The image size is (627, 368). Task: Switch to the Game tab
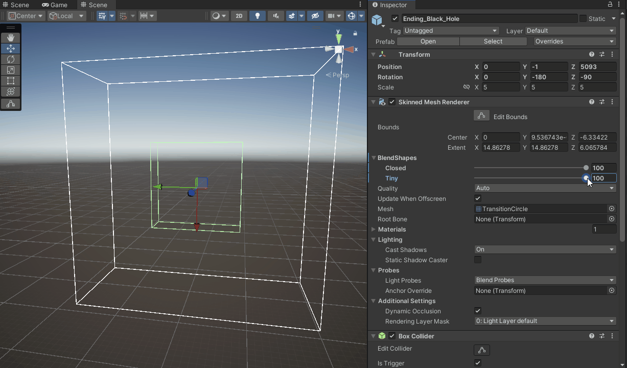point(55,5)
